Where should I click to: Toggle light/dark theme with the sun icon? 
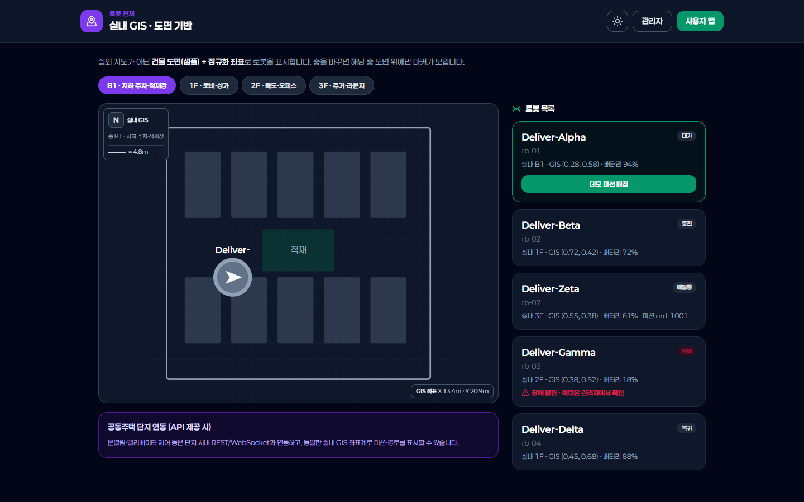pyautogui.click(x=618, y=21)
